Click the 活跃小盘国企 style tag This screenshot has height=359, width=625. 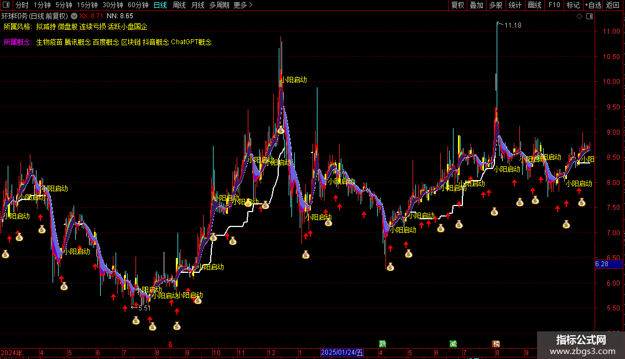[128, 27]
